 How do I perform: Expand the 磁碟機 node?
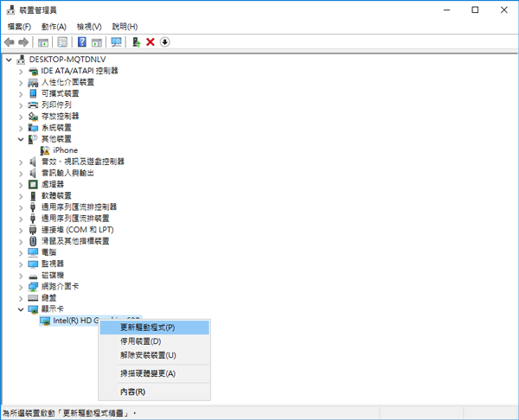point(21,276)
